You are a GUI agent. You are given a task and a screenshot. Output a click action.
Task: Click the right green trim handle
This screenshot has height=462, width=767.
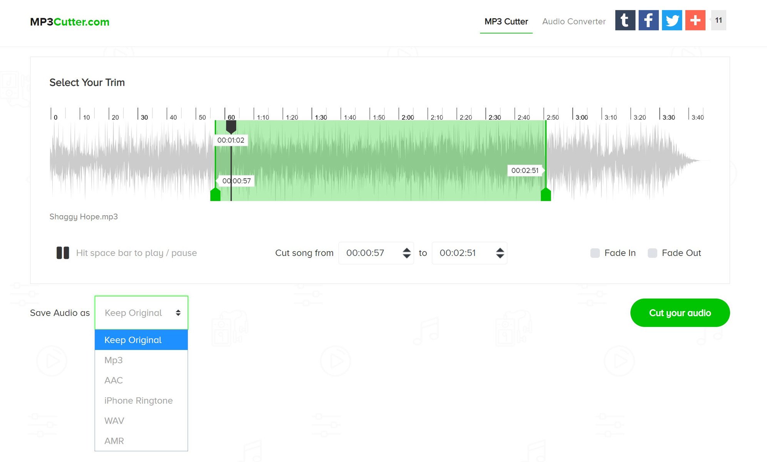pos(546,194)
